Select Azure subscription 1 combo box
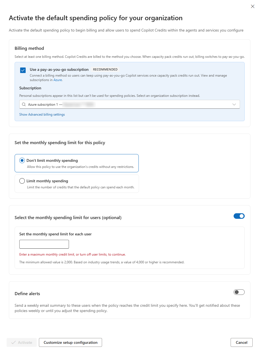The width and height of the screenshot is (259, 351). tap(129, 105)
